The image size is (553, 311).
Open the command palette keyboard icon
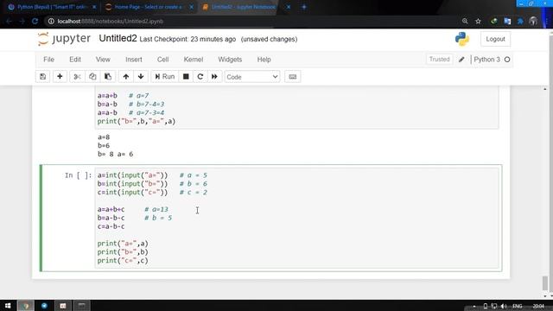[292, 77]
